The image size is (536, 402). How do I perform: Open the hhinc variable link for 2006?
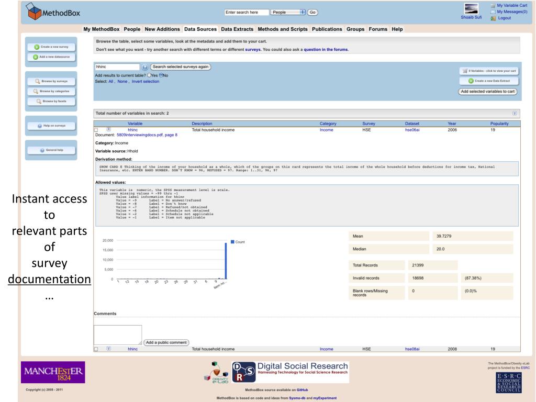tap(132, 130)
